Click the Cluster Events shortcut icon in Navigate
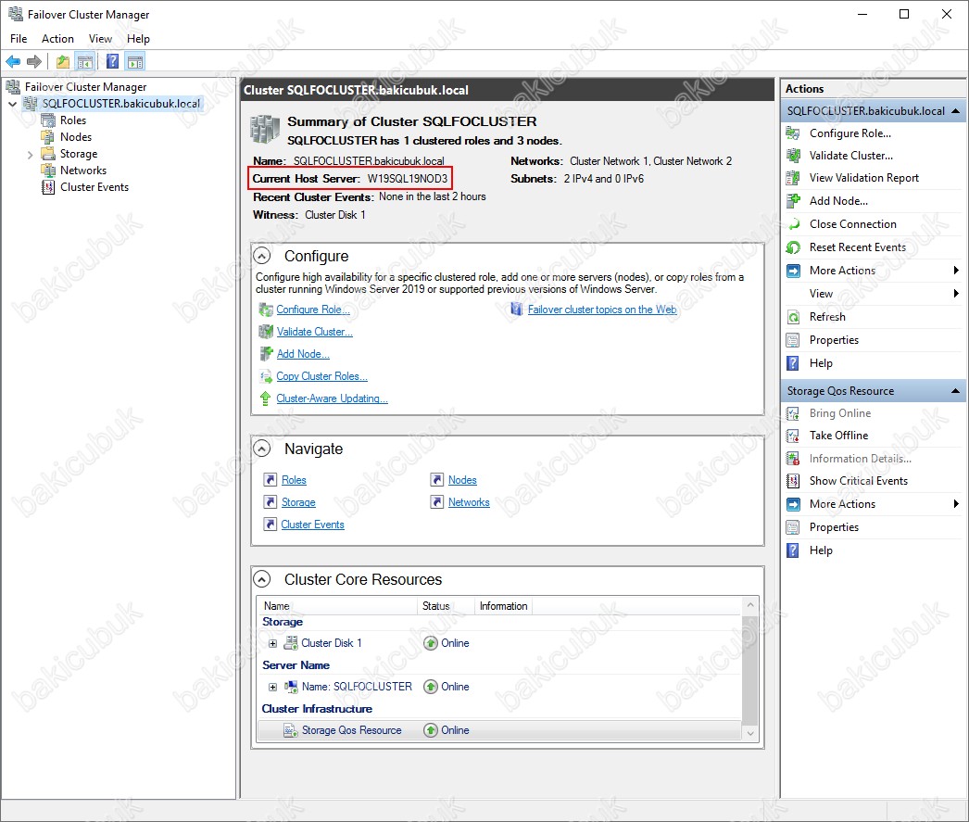 (271, 525)
